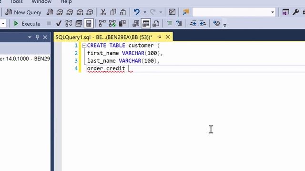Start an Analysis Services DMX query

click(x=70, y=12)
